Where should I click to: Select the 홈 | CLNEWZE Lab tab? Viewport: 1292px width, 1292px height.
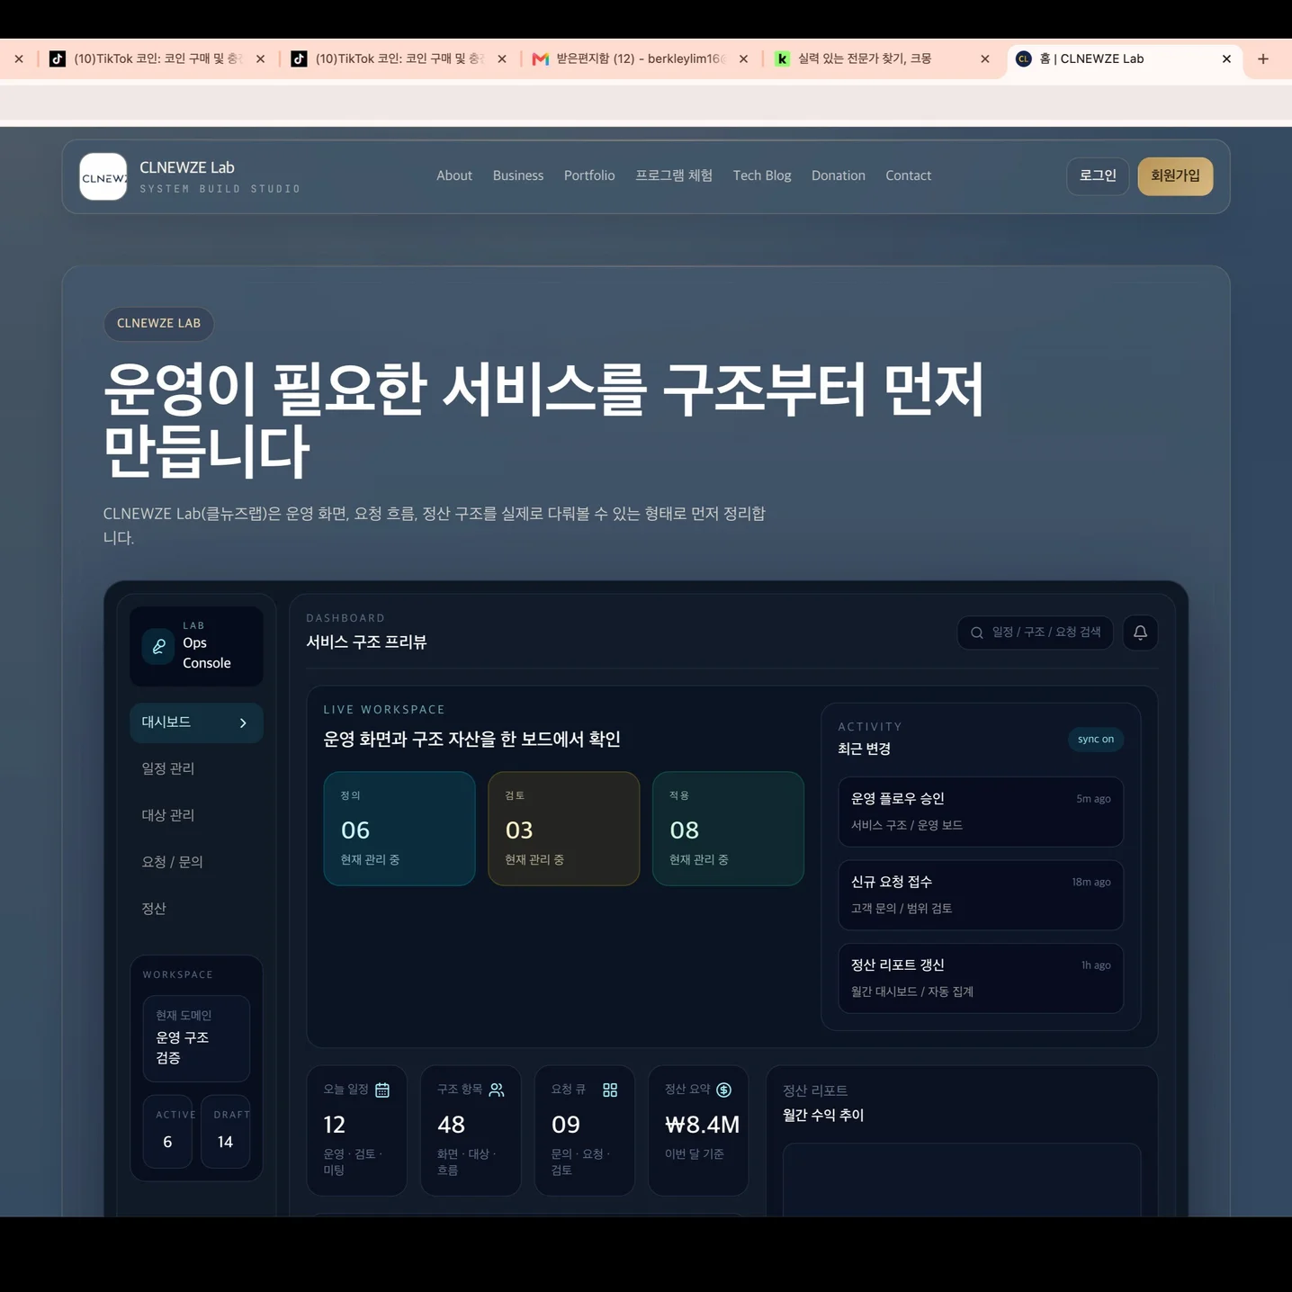pyautogui.click(x=1123, y=58)
